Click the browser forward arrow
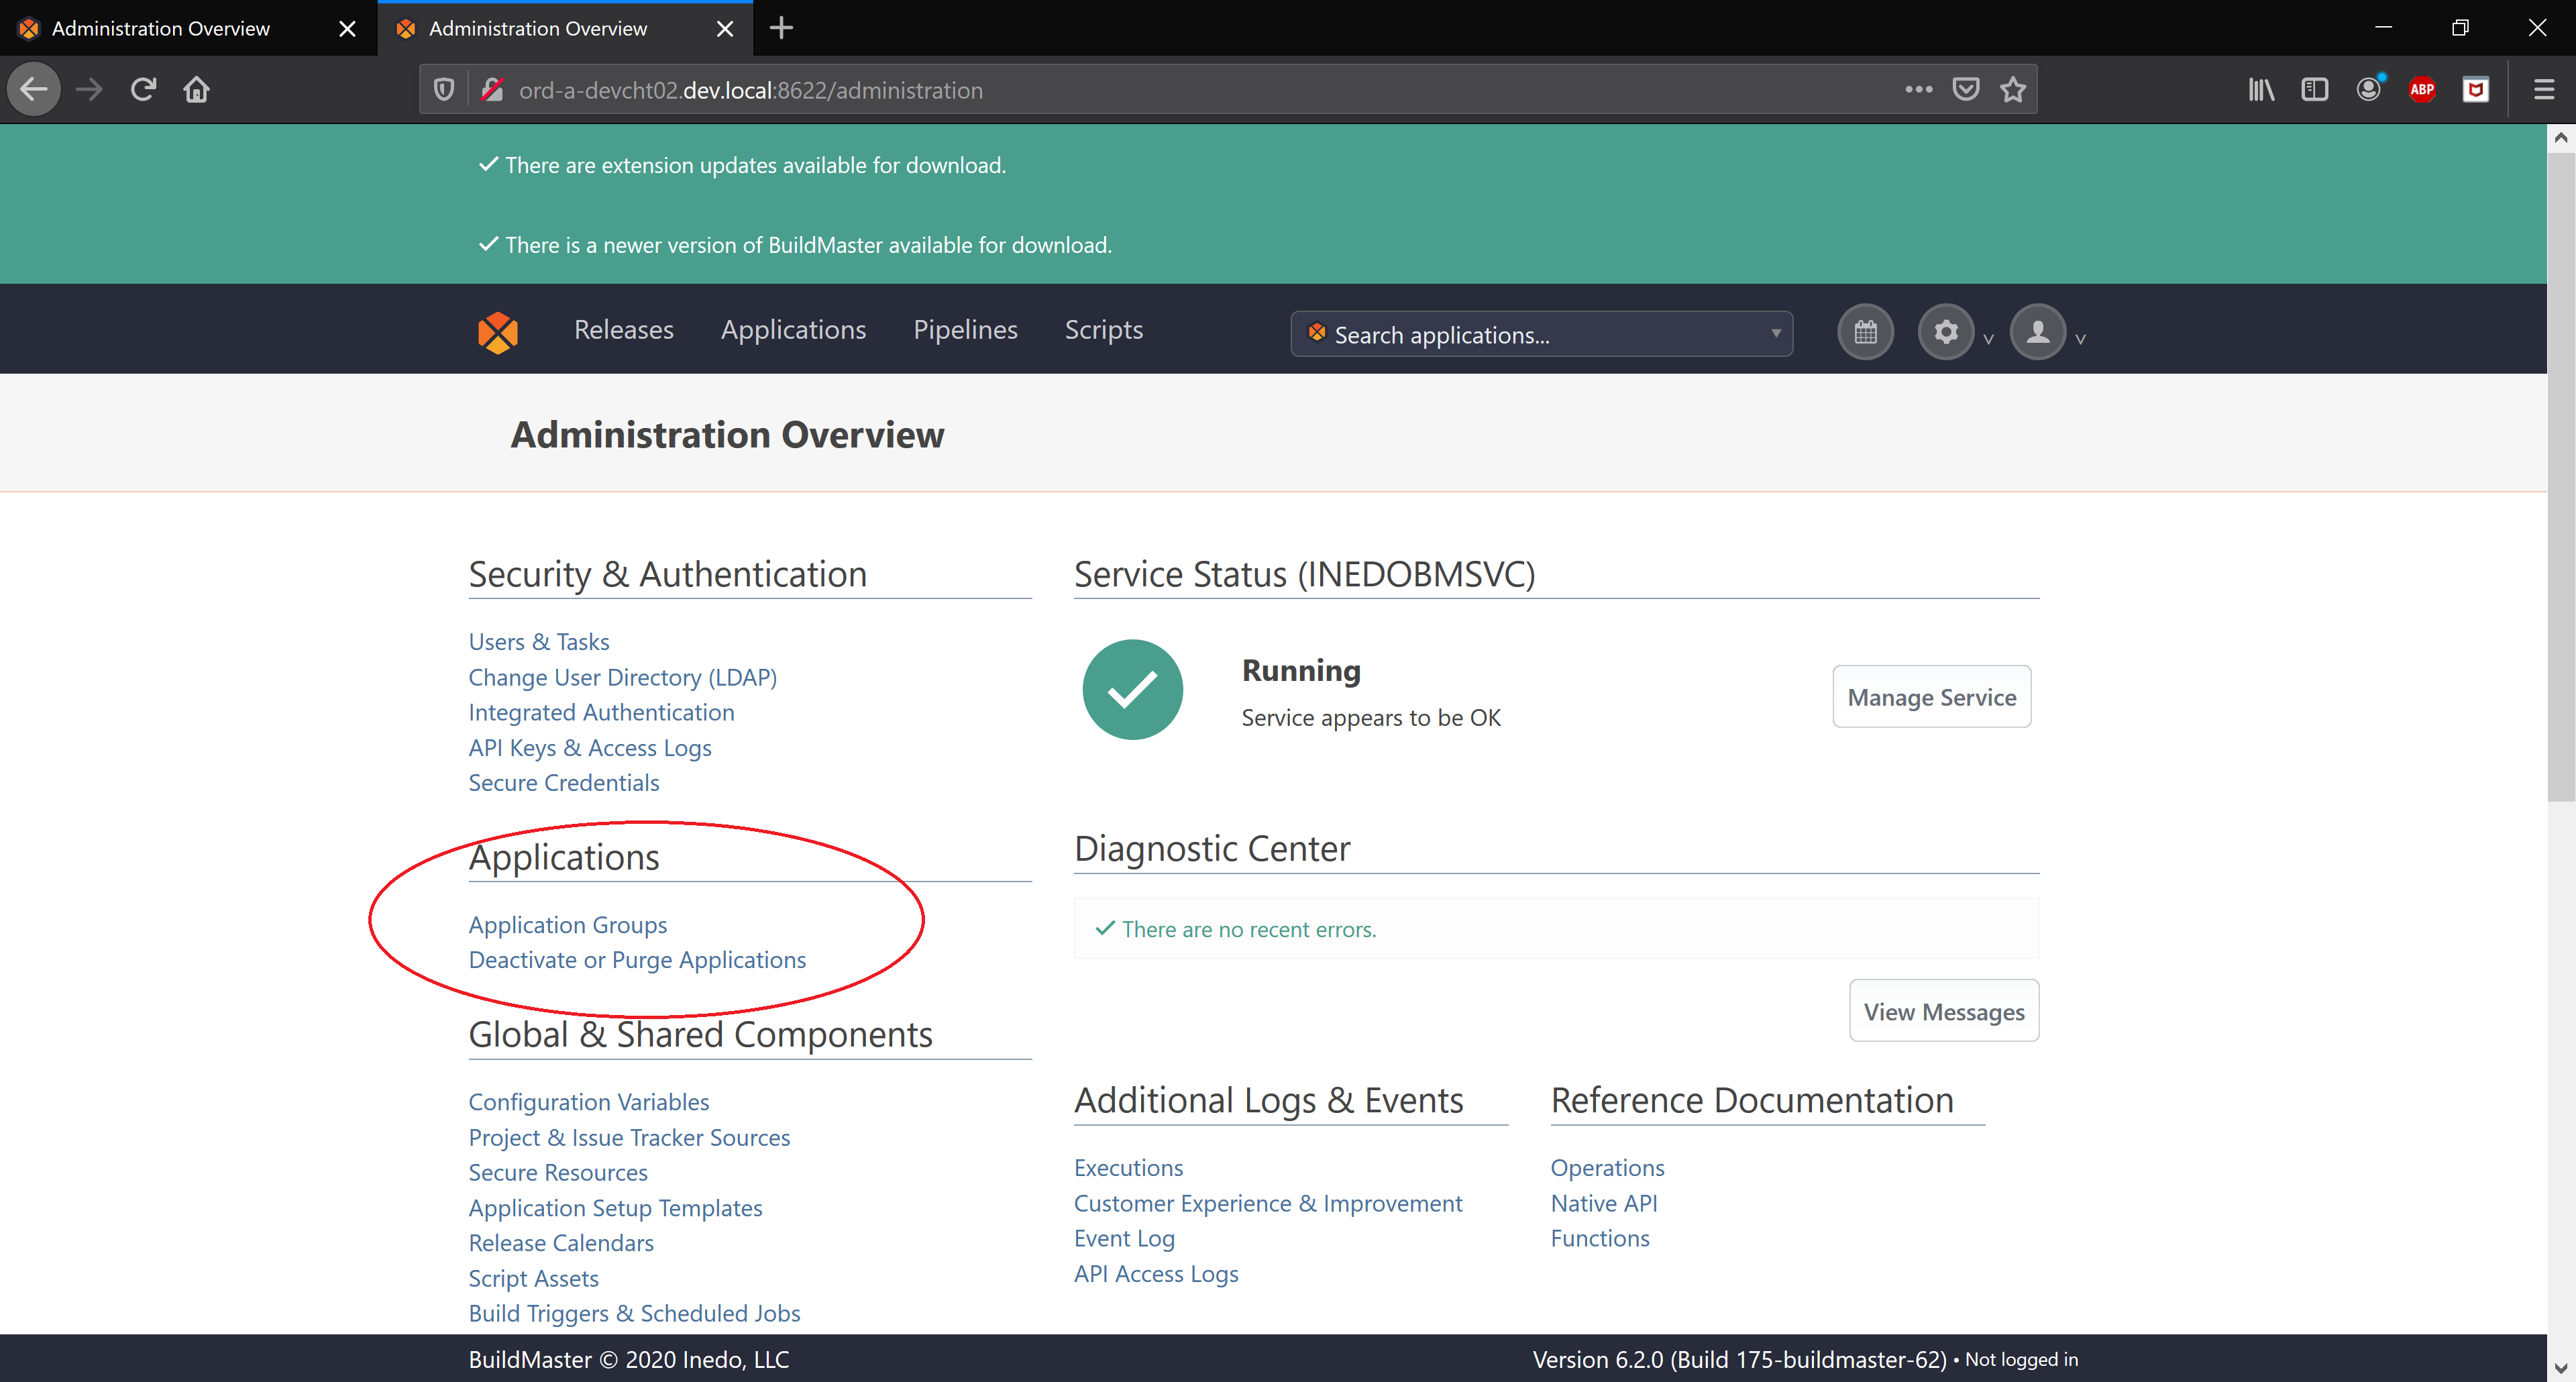Viewport: 2576px width, 1382px height. click(x=89, y=89)
